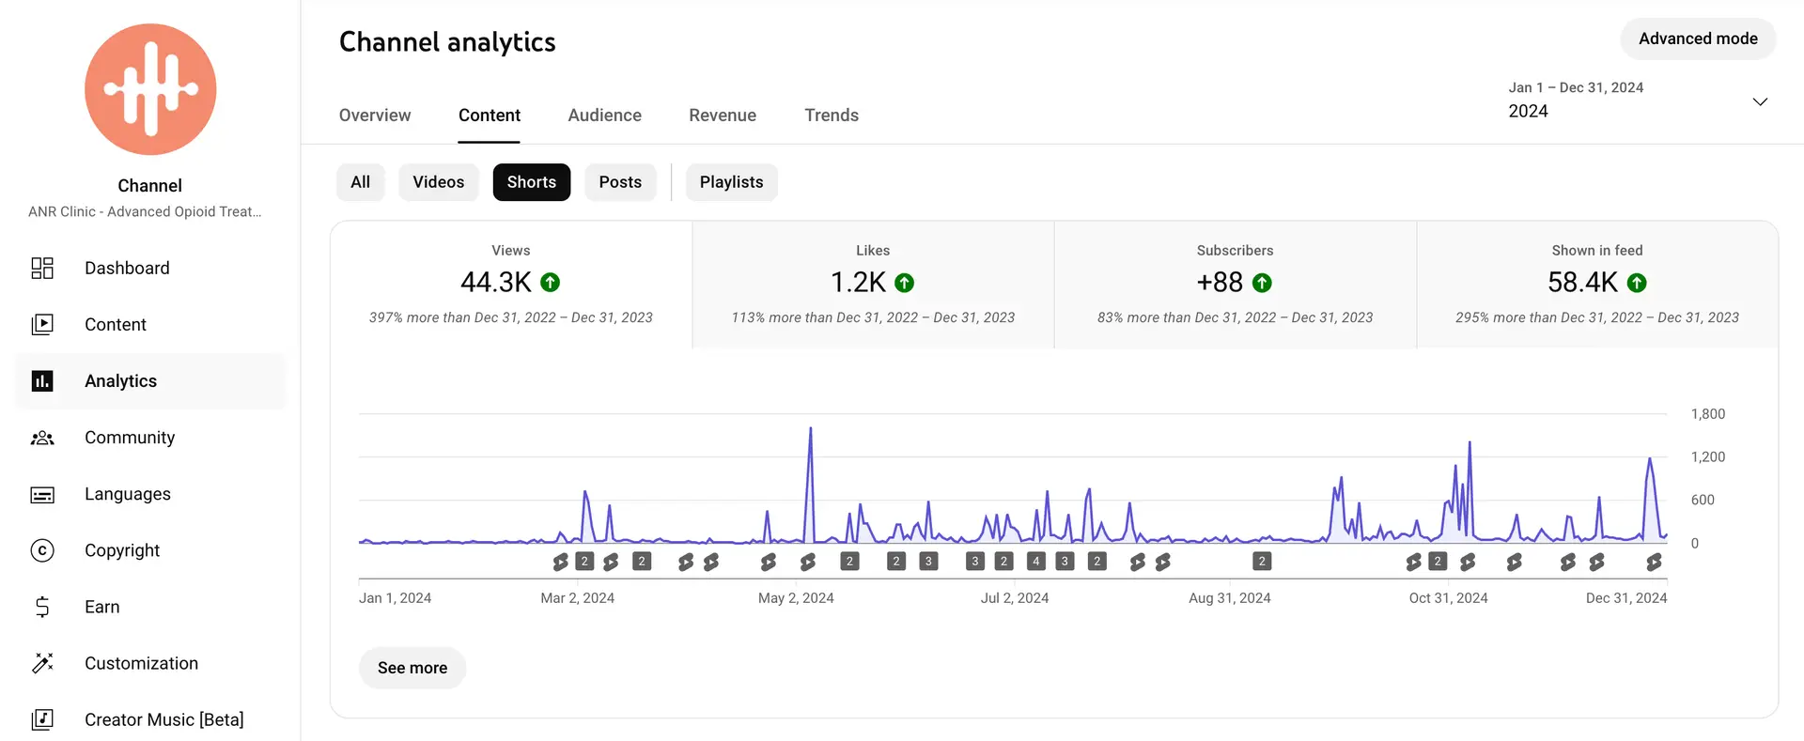Select the Analytics bar chart icon
This screenshot has width=1804, height=741.
pos(42,381)
